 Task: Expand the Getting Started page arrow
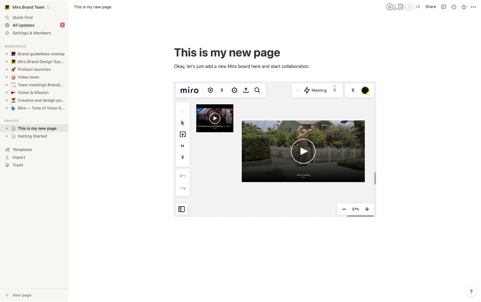click(x=7, y=136)
